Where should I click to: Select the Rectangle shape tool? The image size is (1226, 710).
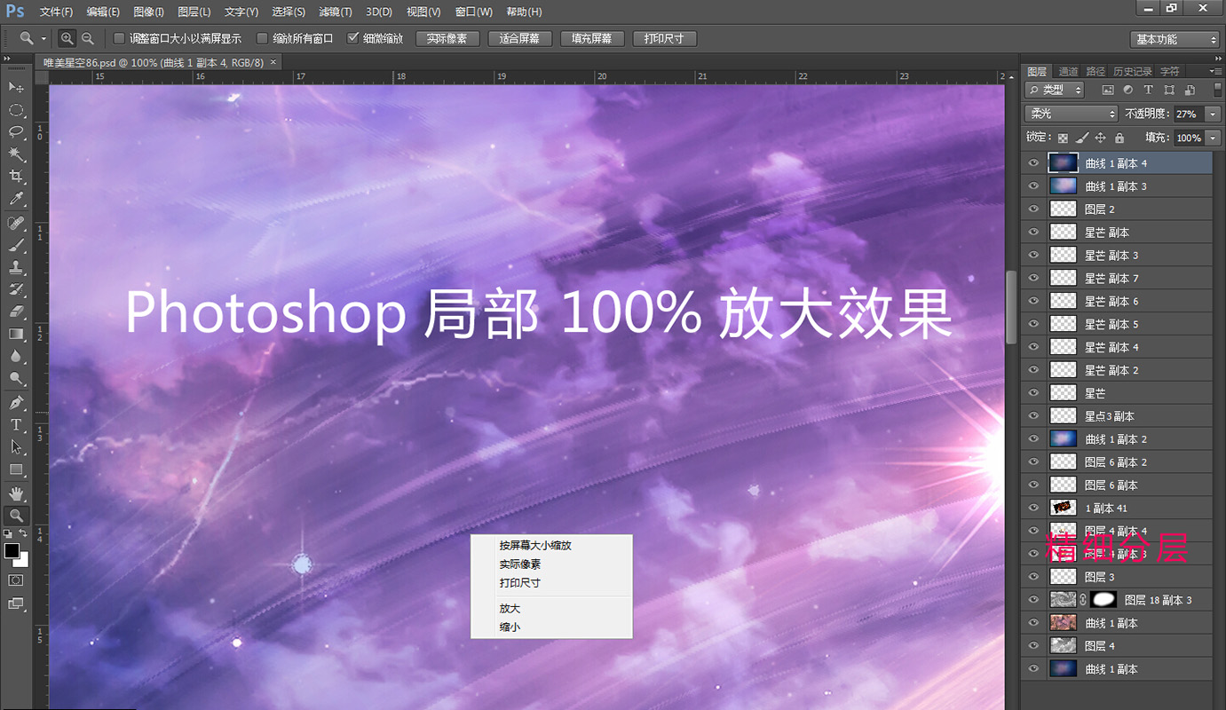[16, 469]
